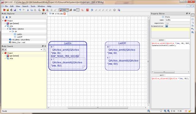Float the Property Editor panel
The width and height of the screenshot is (196, 114).
[x=187, y=13]
